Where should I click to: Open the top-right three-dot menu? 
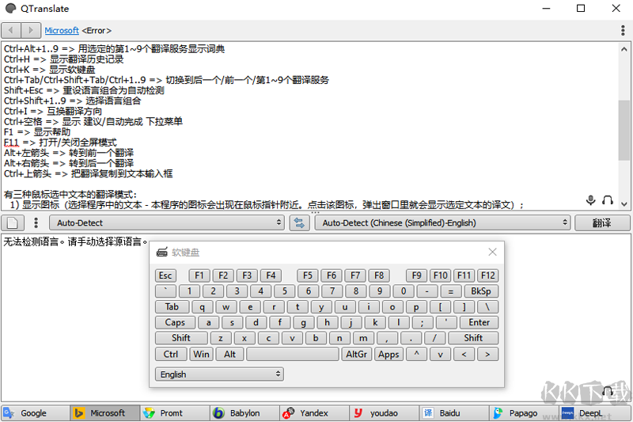623,30
